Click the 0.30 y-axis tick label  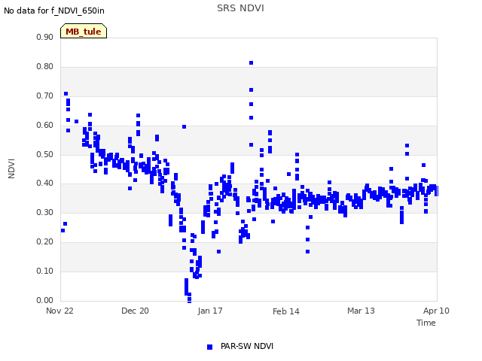point(44,212)
